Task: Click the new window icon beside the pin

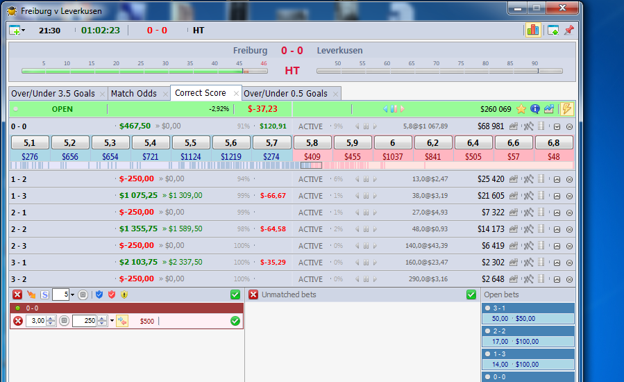Action: coord(553,30)
